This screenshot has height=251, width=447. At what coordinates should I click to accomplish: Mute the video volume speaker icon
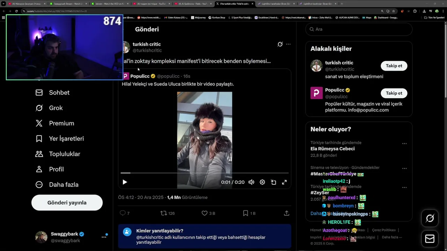tap(251, 182)
